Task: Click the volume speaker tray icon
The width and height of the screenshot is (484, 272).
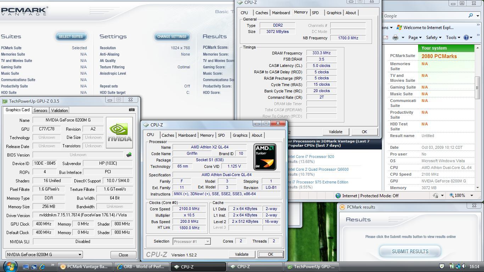Action: [463, 266]
